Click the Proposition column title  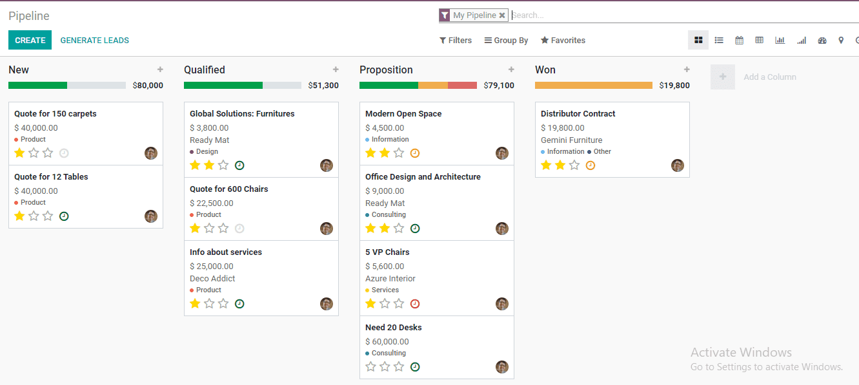pyautogui.click(x=386, y=70)
